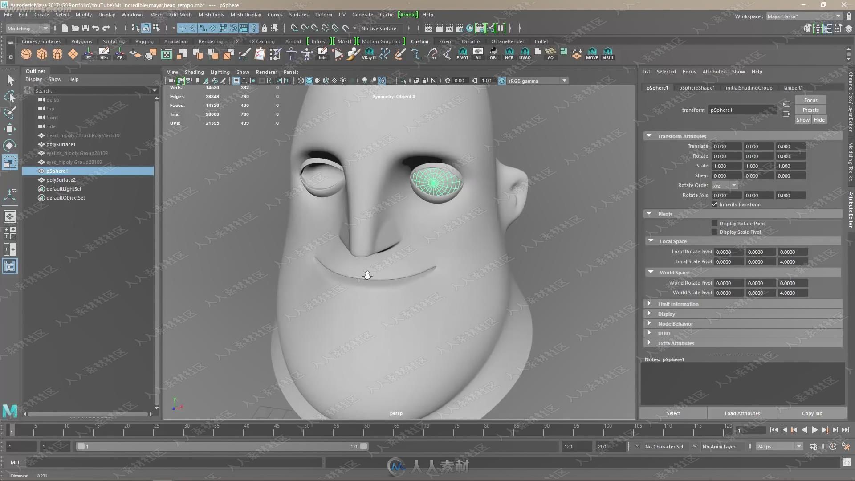The height and width of the screenshot is (481, 855).
Task: Open the Deform menu
Action: pos(324,15)
